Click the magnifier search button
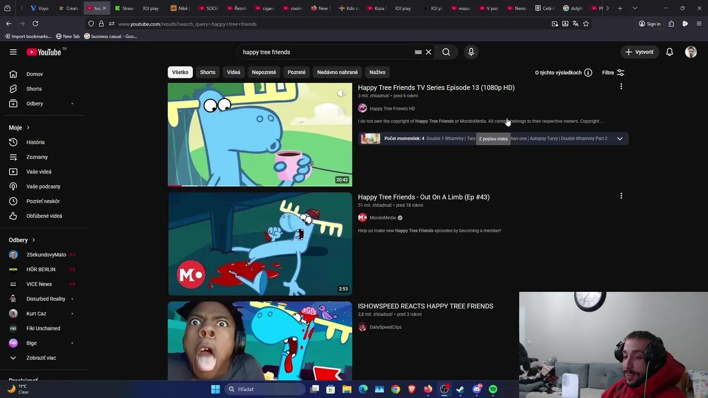 pos(446,52)
